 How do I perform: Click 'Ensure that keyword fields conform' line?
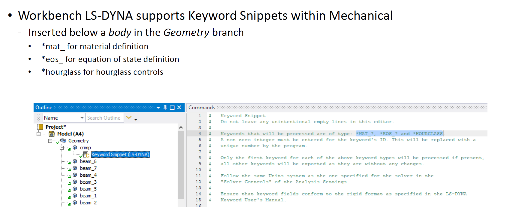343,194
